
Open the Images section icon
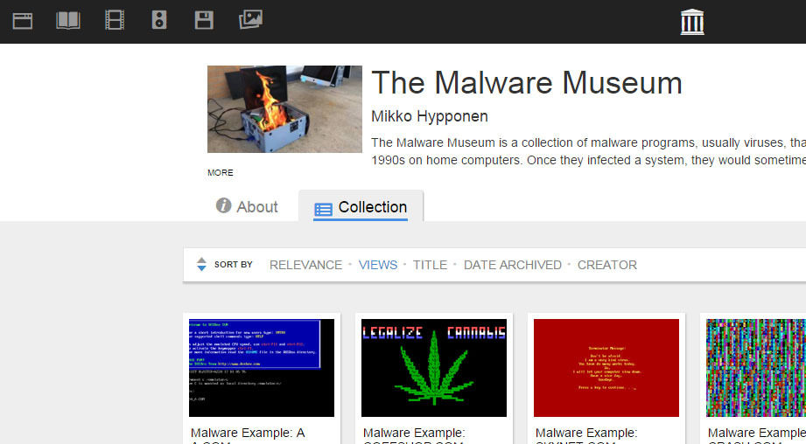[251, 19]
